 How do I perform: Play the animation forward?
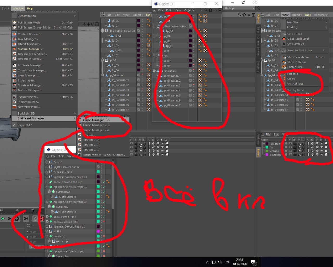pyautogui.click(x=3, y=219)
